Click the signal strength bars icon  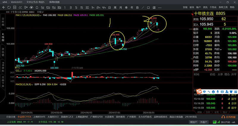218,122
